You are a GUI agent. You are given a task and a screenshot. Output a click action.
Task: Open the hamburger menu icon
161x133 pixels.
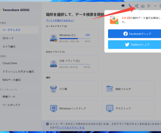pos(149,6)
